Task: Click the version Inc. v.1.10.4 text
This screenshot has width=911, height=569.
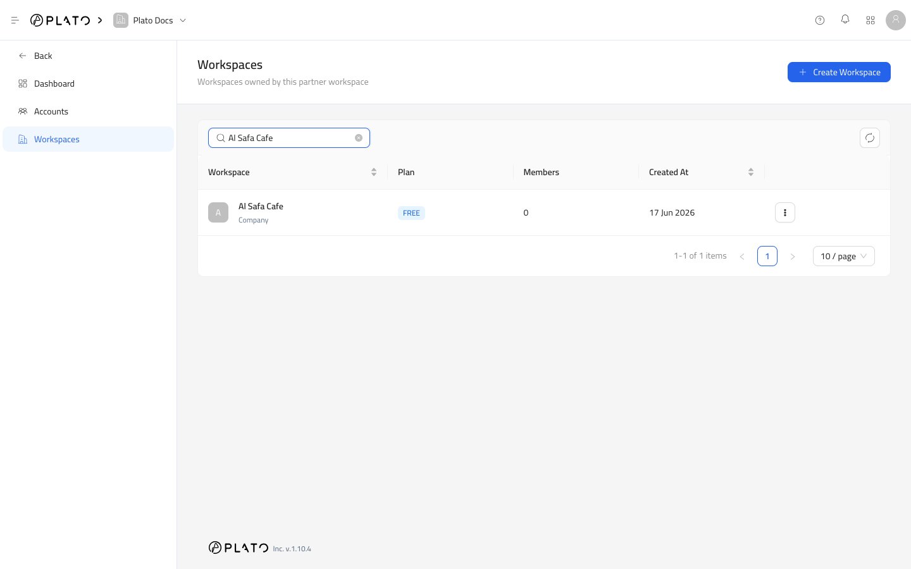Action: tap(292, 549)
